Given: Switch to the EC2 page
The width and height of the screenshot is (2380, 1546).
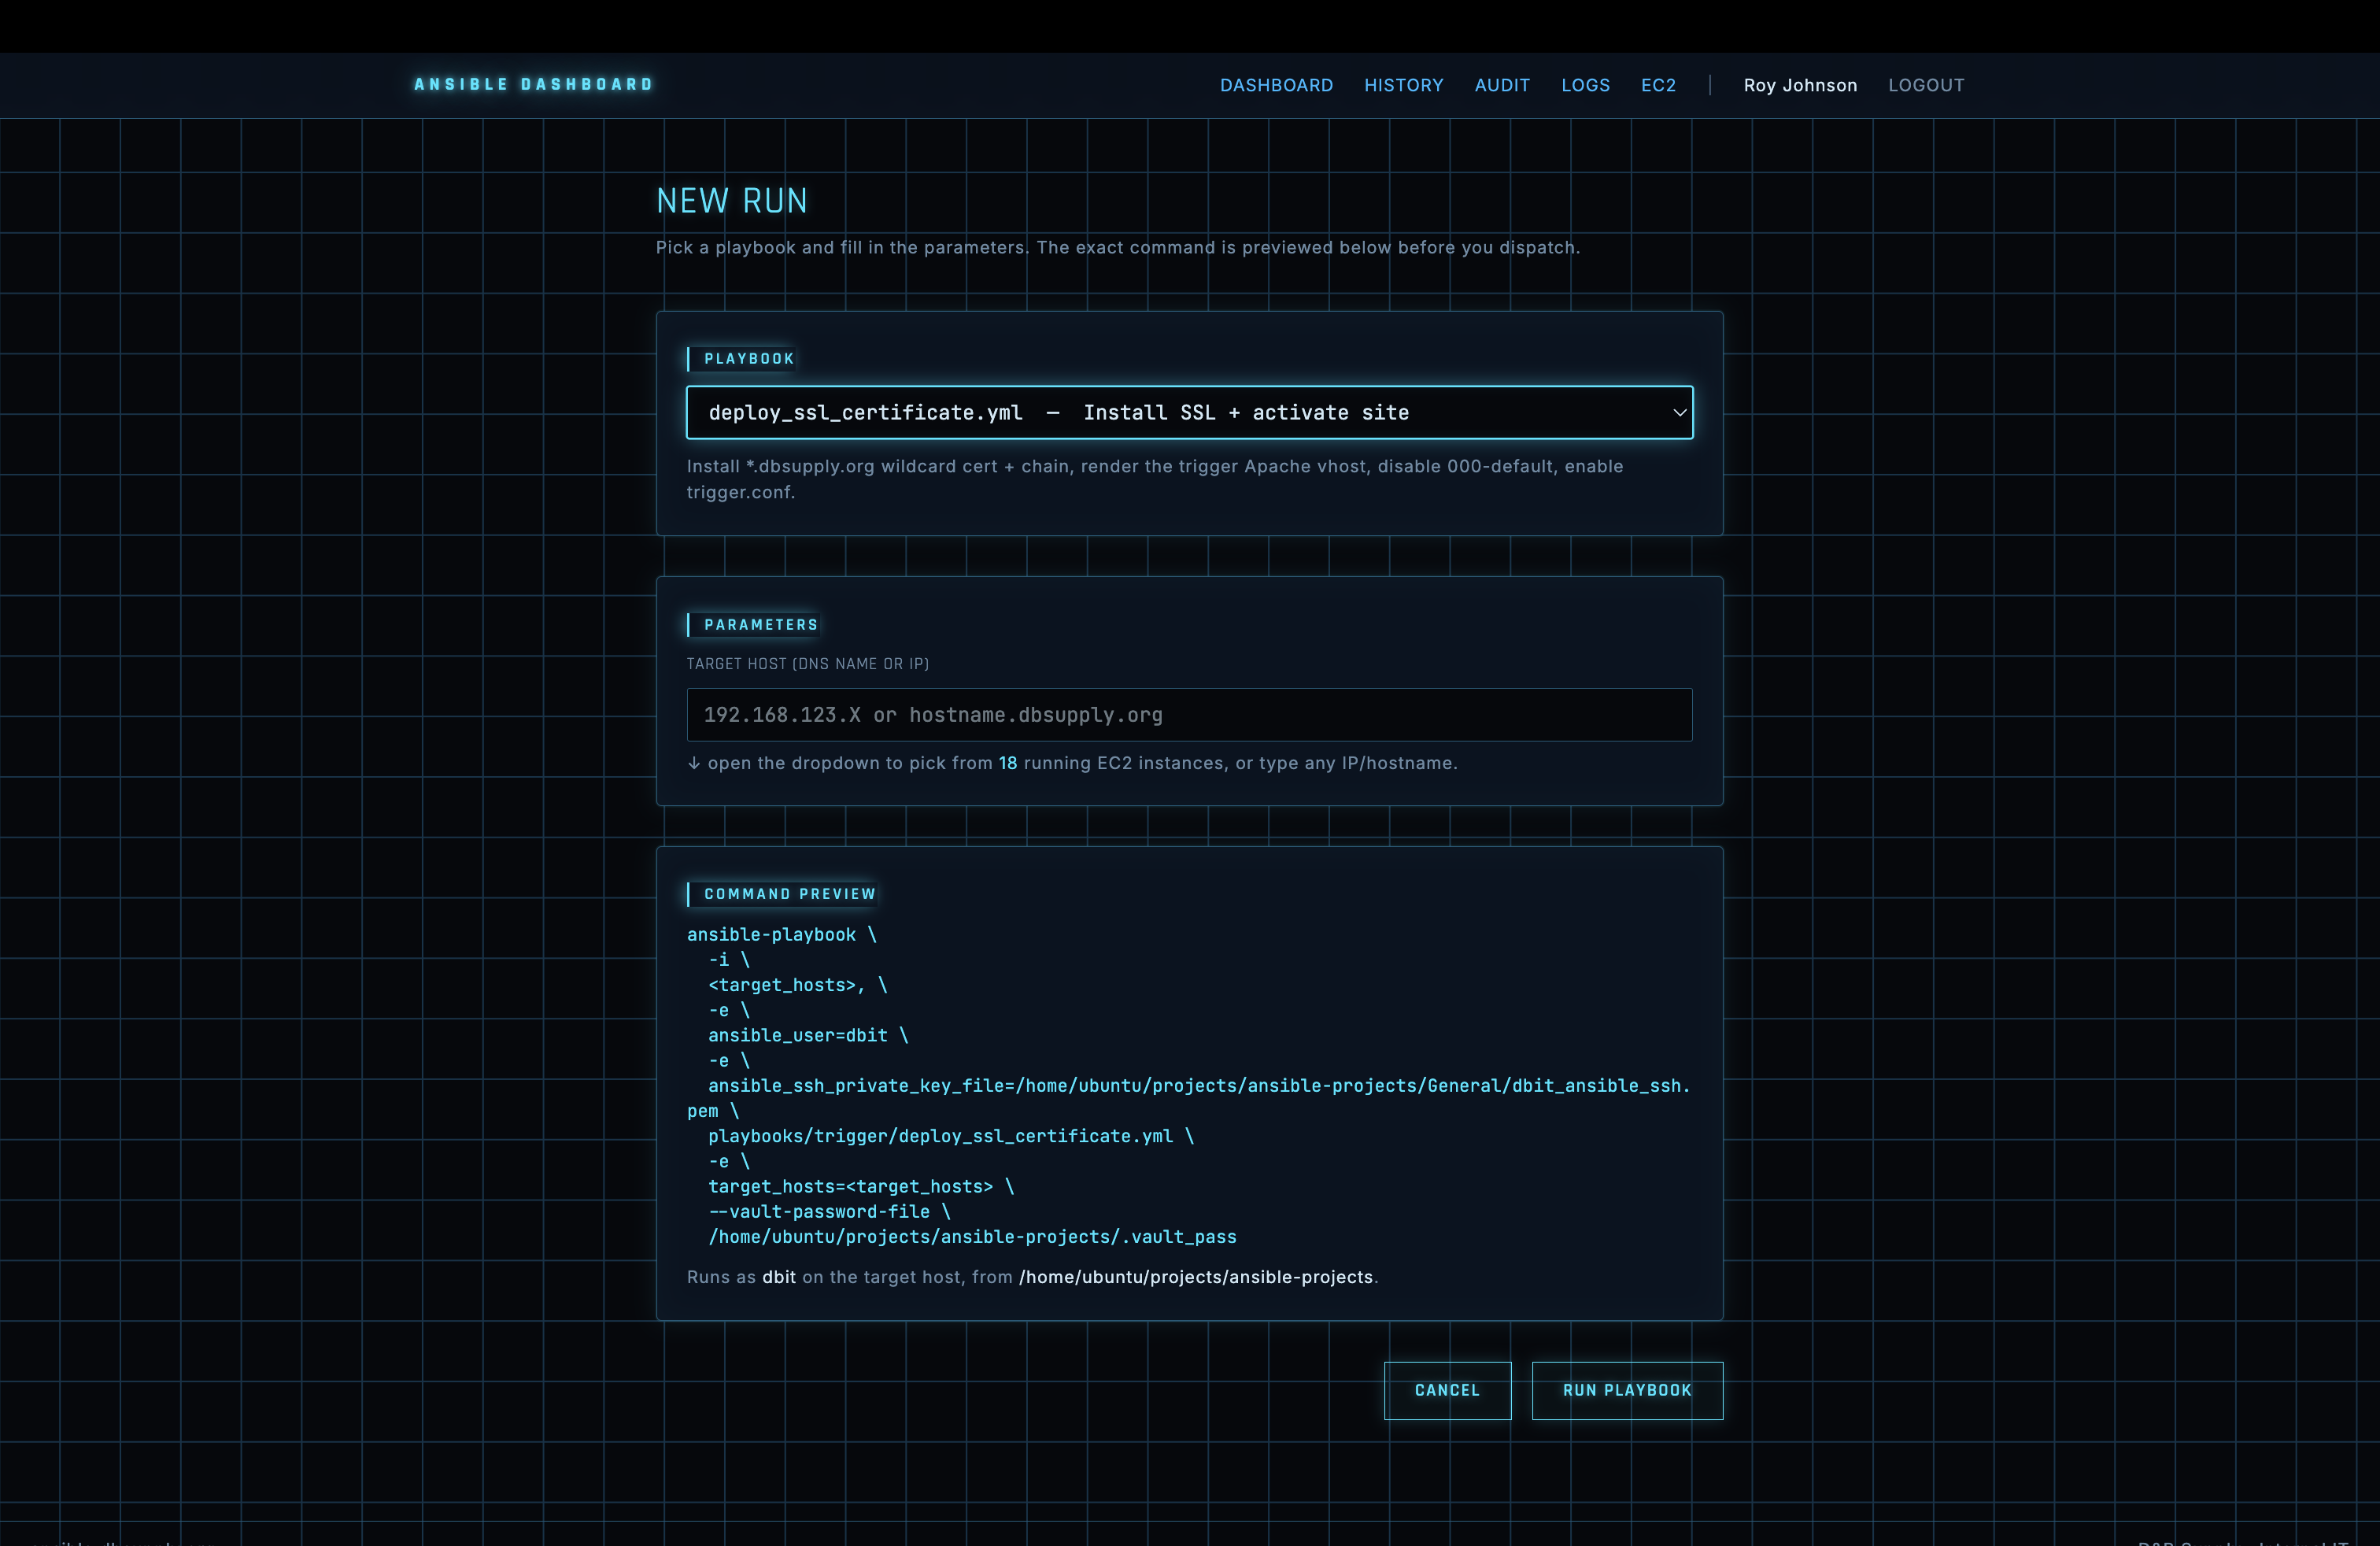Looking at the screenshot, I should (1658, 85).
